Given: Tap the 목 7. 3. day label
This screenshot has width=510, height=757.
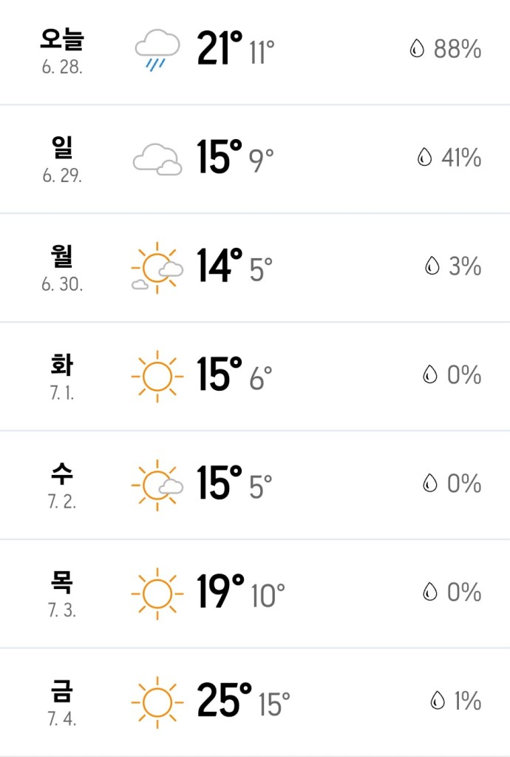Looking at the screenshot, I should tap(62, 592).
